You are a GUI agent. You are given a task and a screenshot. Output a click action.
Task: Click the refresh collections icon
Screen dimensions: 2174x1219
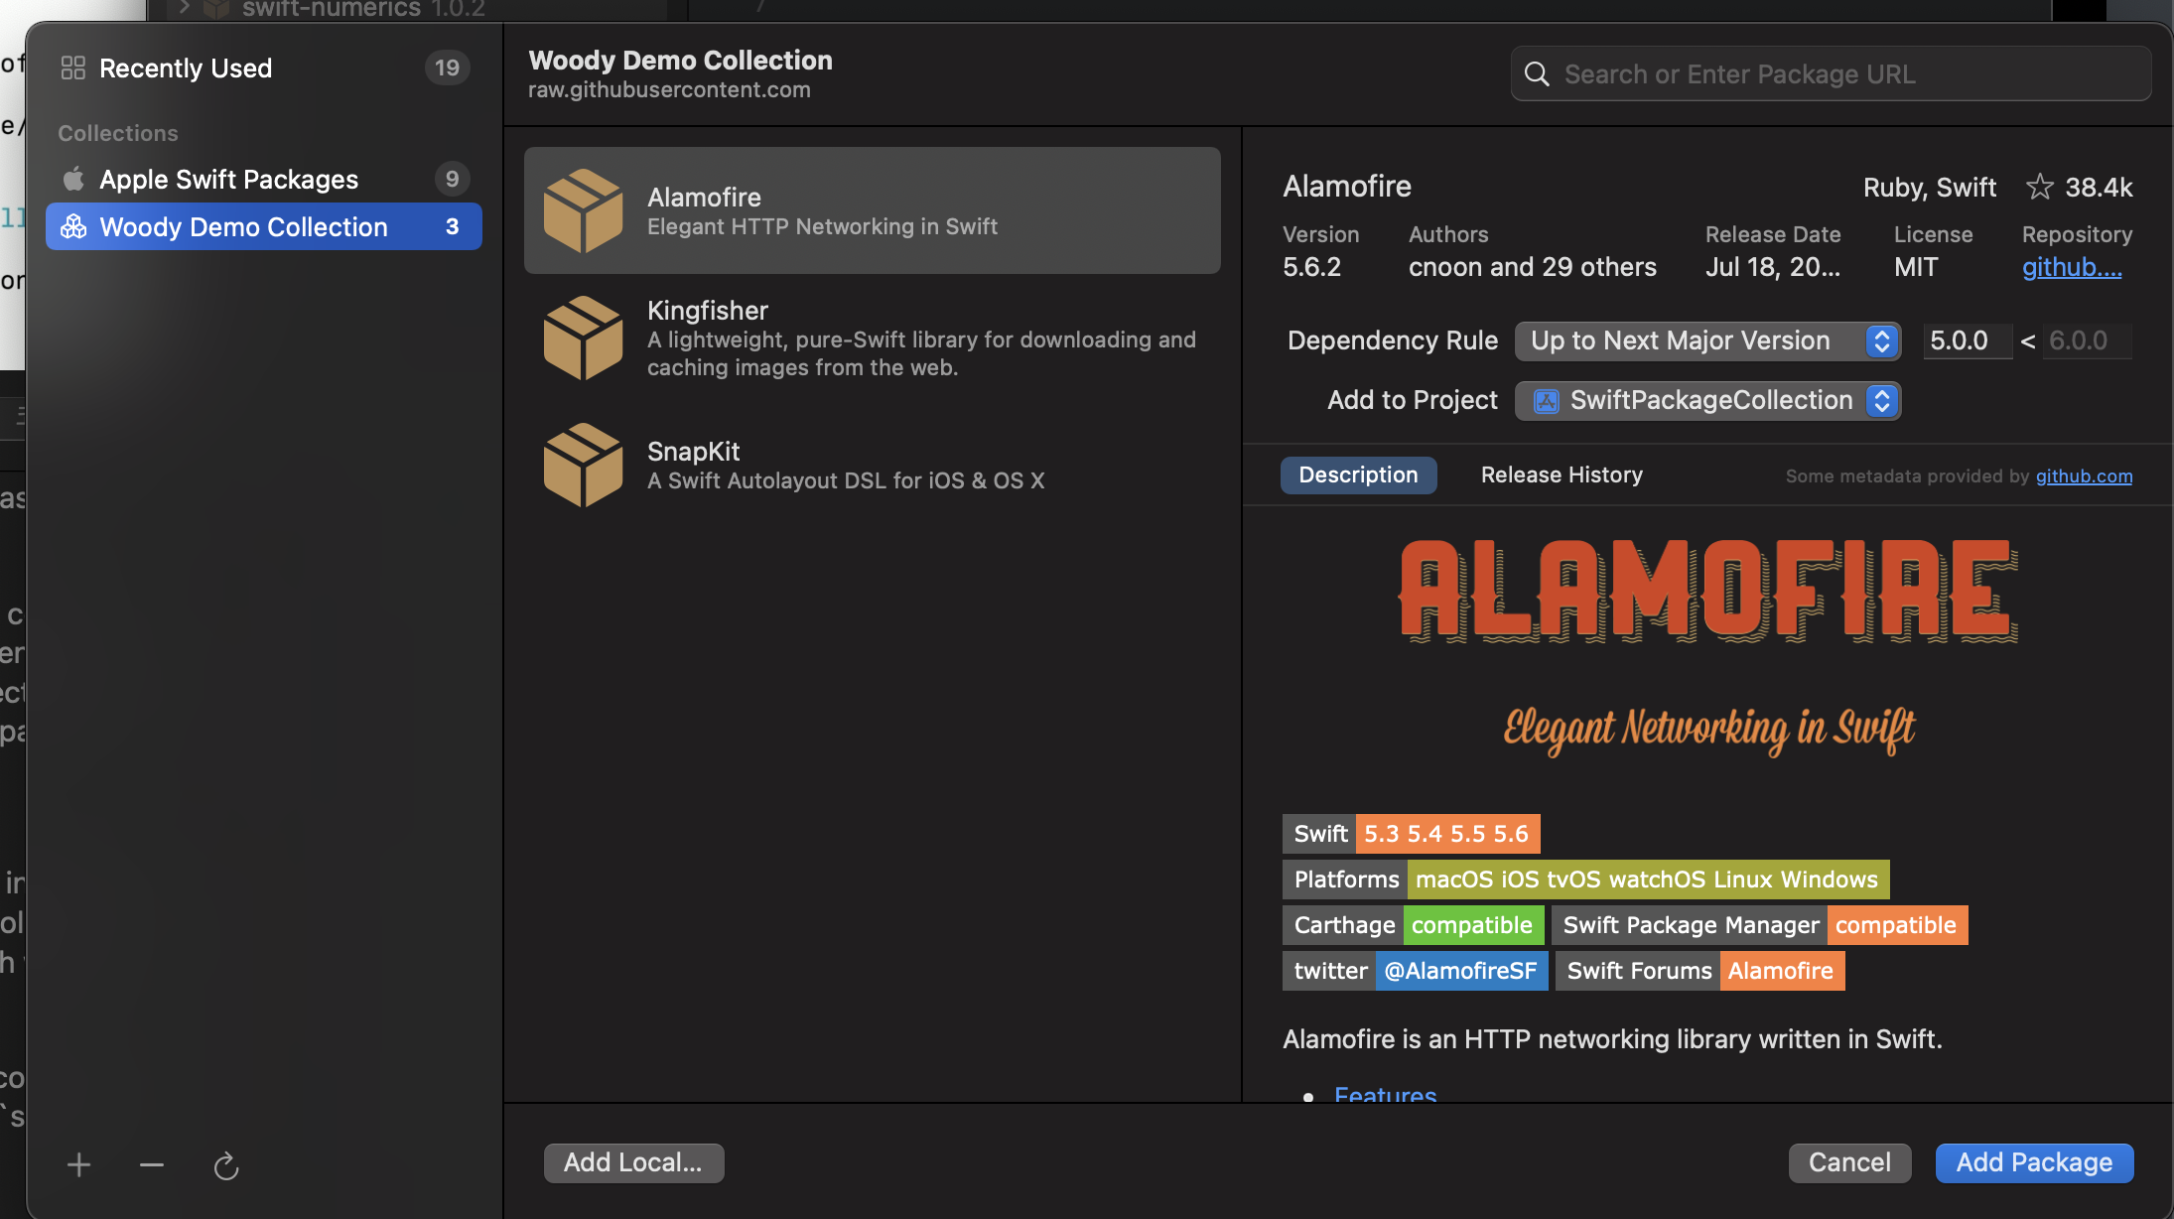coord(226,1165)
